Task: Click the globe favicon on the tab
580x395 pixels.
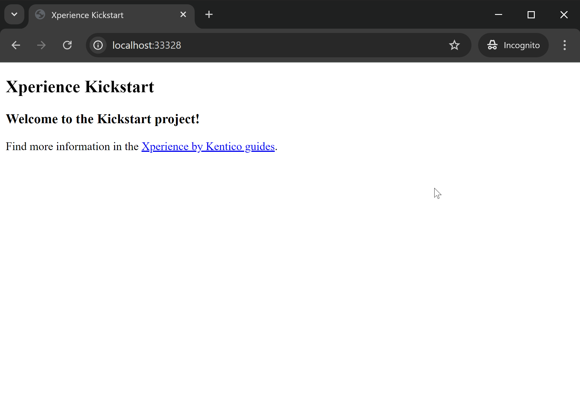Action: 40,15
